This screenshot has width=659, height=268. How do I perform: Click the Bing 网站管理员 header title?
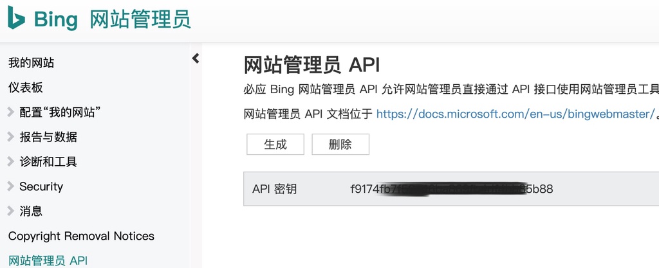coord(112,19)
